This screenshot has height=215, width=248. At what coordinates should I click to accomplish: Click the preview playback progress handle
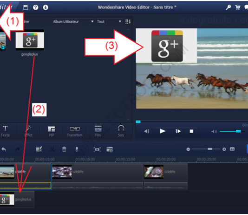click(x=138, y=121)
